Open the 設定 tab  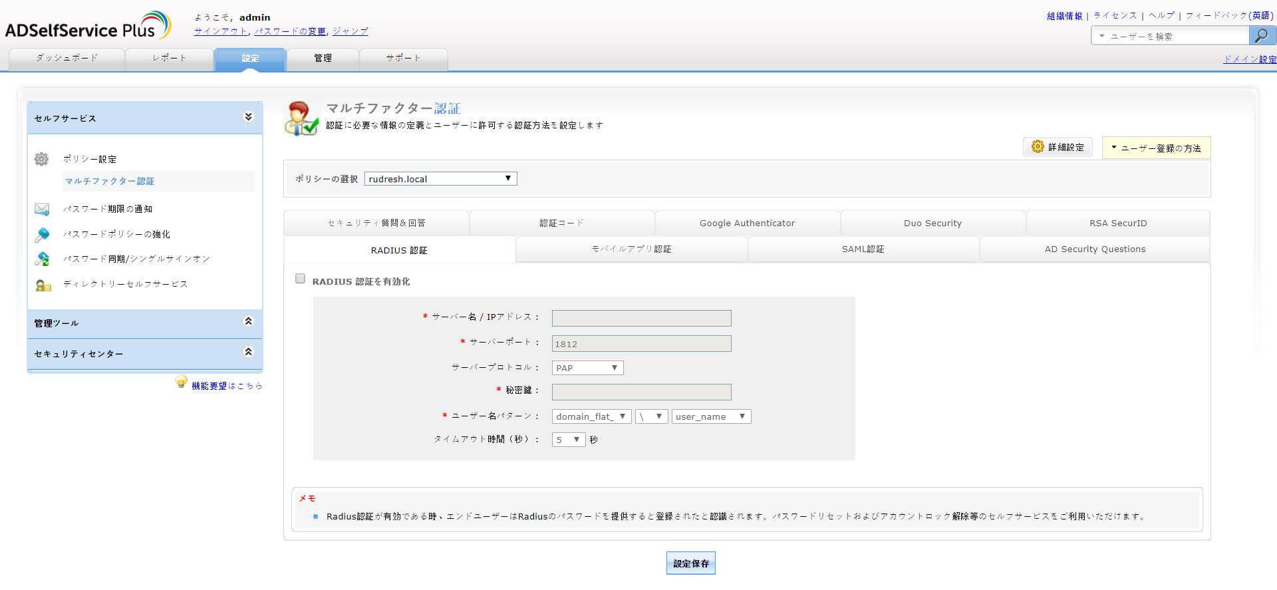250,59
